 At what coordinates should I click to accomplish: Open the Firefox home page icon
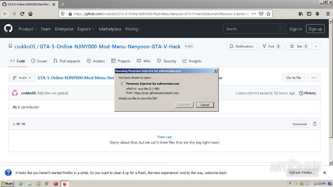click(x=30, y=14)
